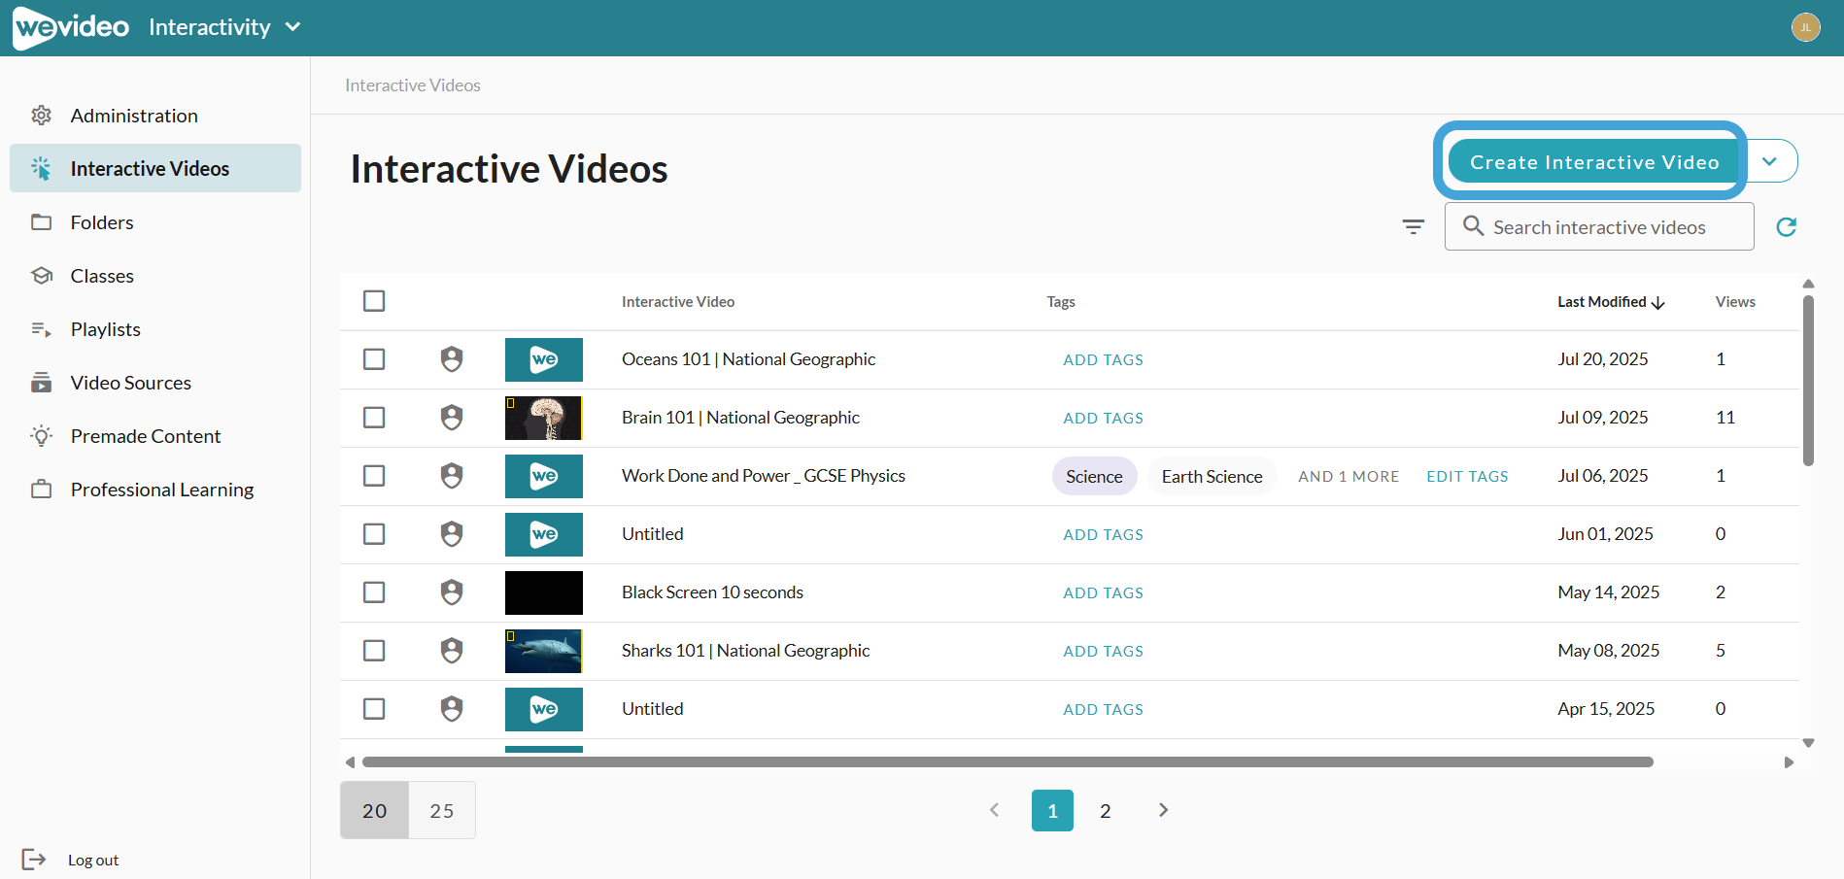Click shield icon for Black Screen 10 seconds

coord(452,592)
